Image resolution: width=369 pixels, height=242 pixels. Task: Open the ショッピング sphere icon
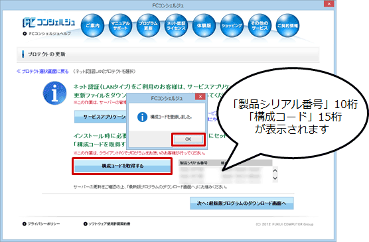232,25
